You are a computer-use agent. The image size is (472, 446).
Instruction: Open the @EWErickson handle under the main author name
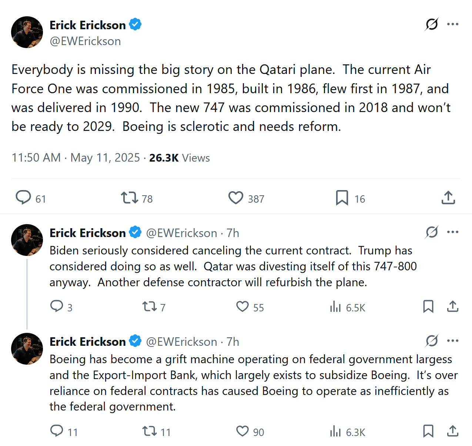(x=85, y=41)
